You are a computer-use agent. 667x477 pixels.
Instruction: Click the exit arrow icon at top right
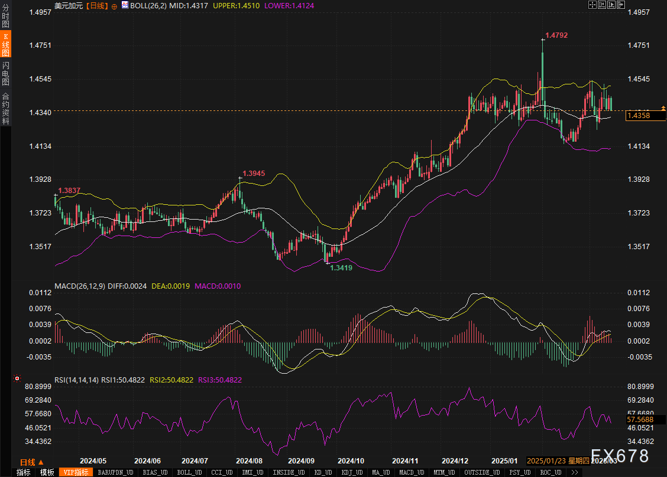(621, 5)
